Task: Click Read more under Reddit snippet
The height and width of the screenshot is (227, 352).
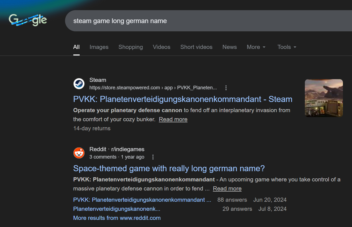Action: 227,189
